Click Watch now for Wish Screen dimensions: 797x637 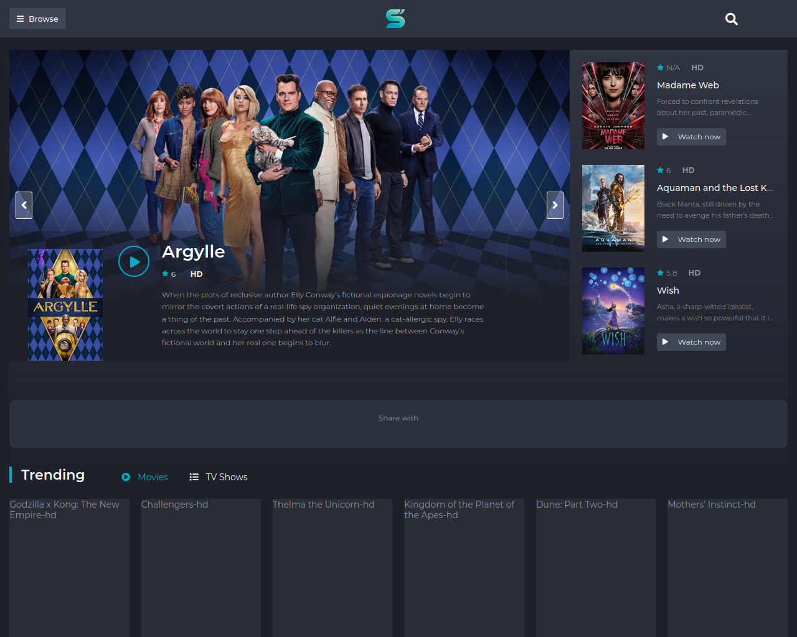691,342
